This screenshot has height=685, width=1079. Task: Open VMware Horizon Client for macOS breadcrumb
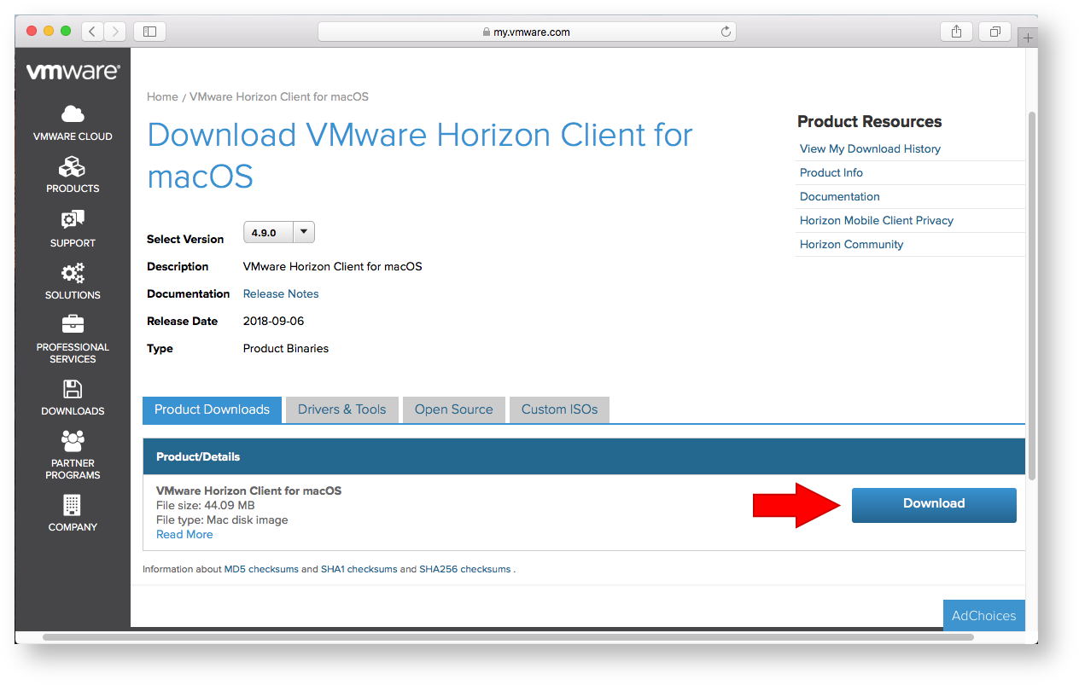[279, 96]
